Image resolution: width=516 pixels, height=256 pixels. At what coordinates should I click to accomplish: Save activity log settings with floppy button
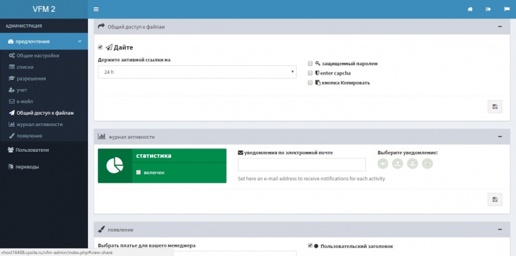pyautogui.click(x=495, y=199)
